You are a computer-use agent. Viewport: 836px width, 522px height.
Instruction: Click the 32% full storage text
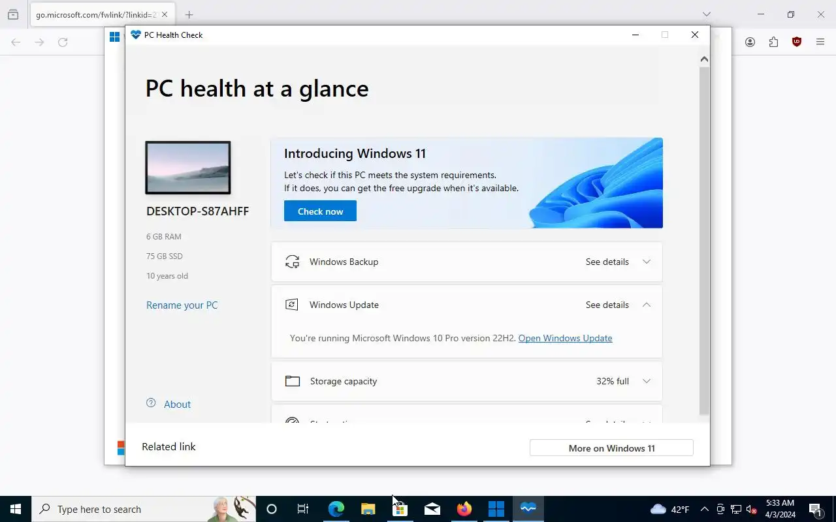pos(613,381)
